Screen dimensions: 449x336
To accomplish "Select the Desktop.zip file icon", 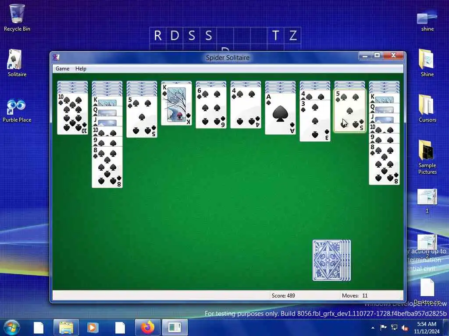I will point(427,291).
